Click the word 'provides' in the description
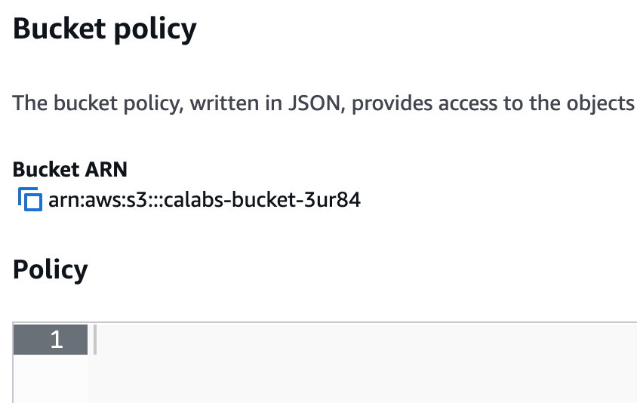 pyautogui.click(x=392, y=103)
